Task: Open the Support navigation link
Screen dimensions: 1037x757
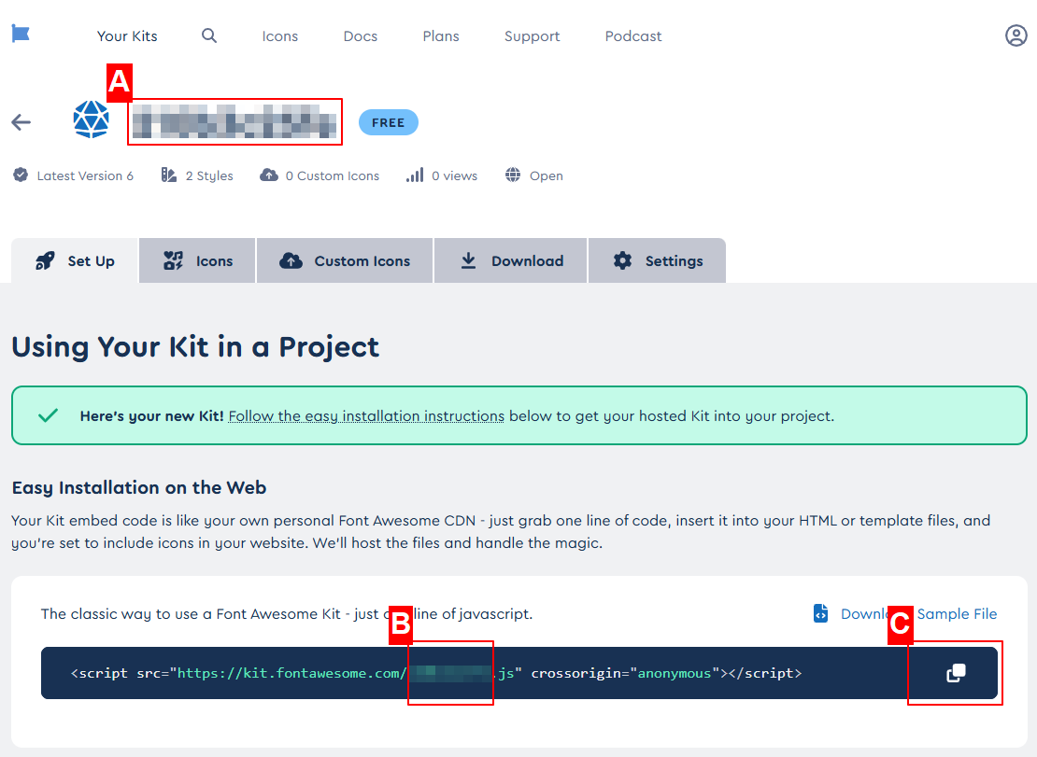Action: (x=533, y=36)
